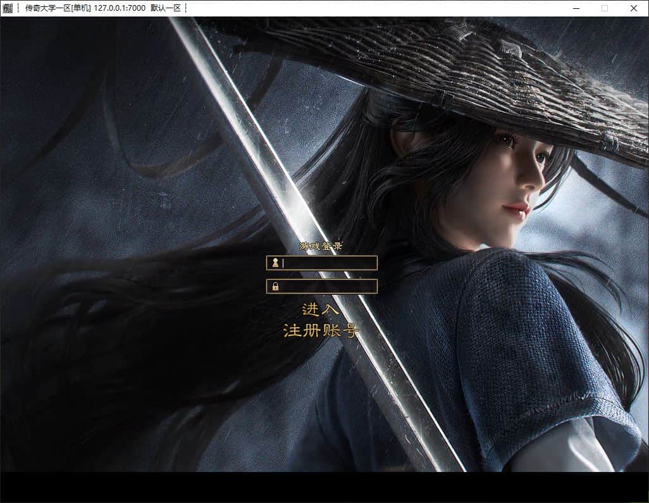Viewport: 649px width, 503px height.
Task: Click the 默认一区 text in title bar
Action: click(x=166, y=8)
